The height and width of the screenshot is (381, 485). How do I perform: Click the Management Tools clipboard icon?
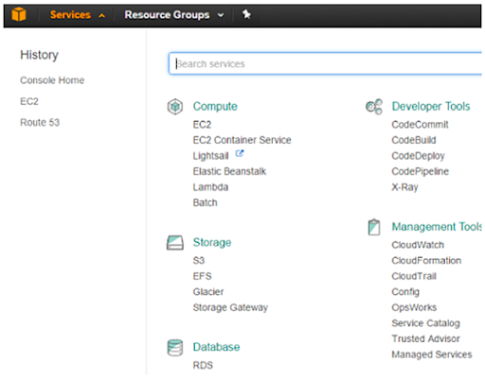point(374,227)
